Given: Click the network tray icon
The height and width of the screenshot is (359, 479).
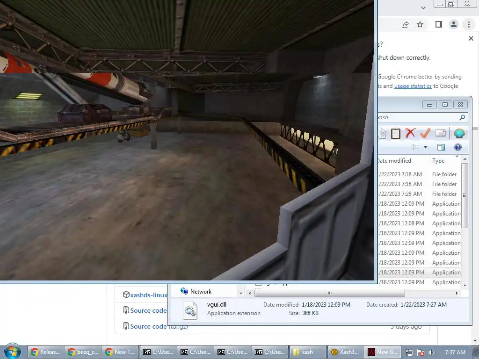Looking at the screenshot, I should coord(409,352).
